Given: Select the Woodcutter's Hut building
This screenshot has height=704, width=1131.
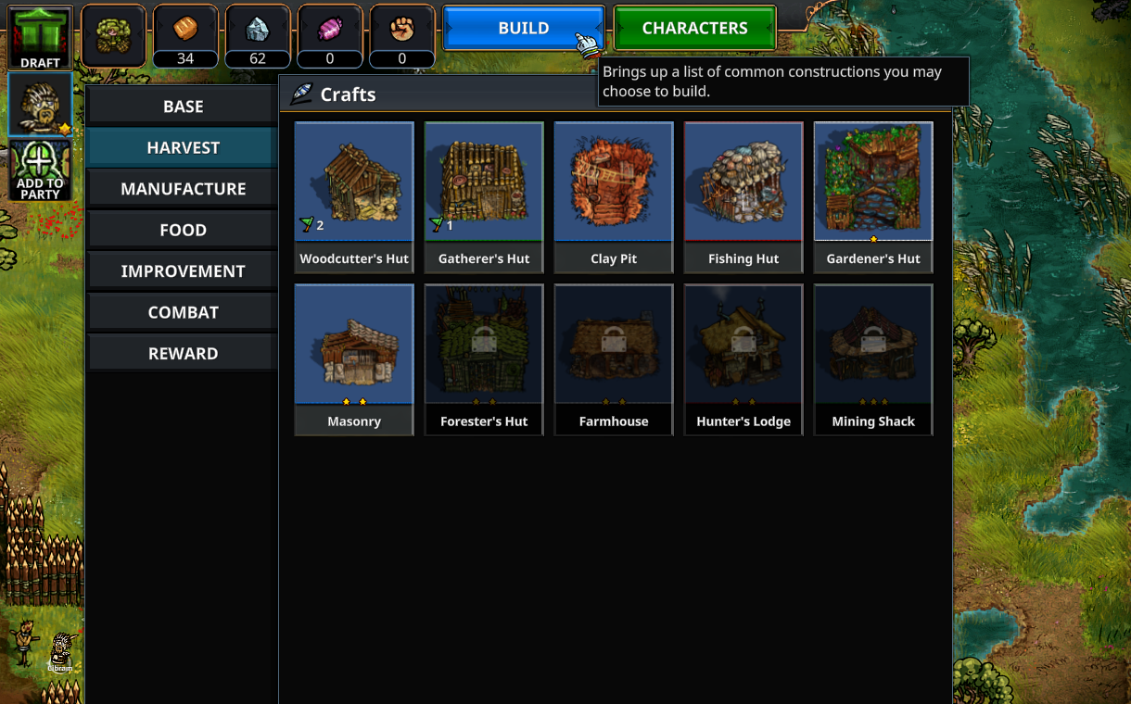Looking at the screenshot, I should [x=354, y=197].
